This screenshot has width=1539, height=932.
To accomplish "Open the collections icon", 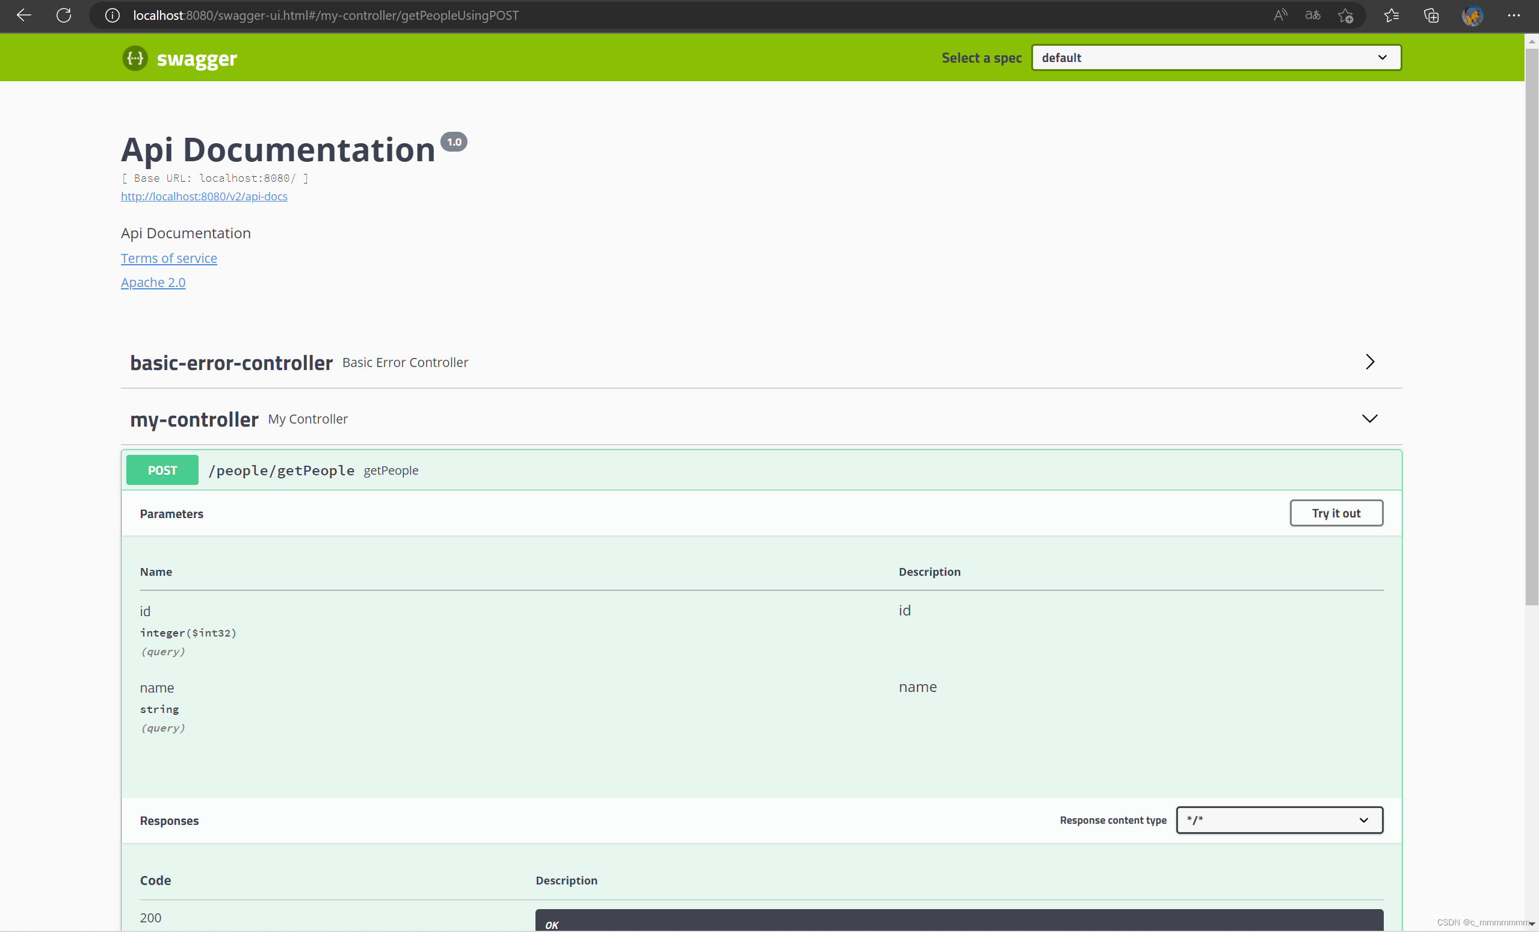I will coord(1431,15).
